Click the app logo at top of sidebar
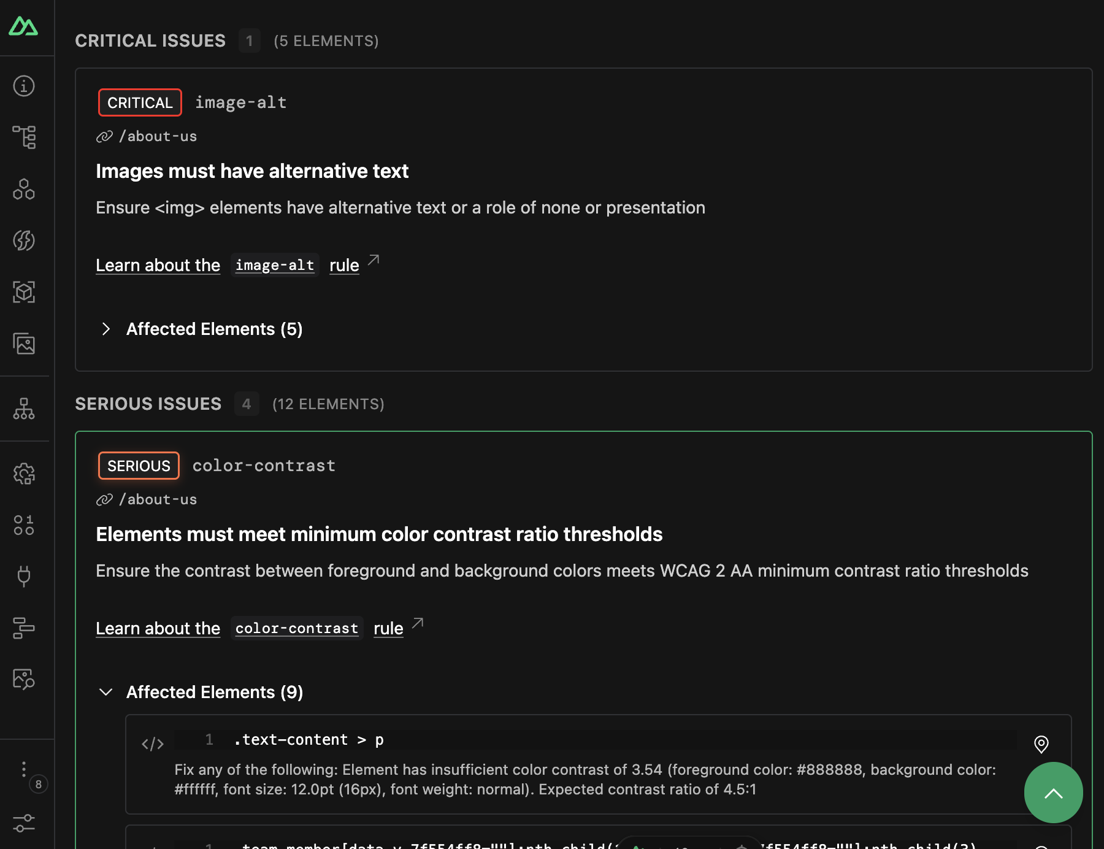The width and height of the screenshot is (1104, 849). (x=23, y=26)
